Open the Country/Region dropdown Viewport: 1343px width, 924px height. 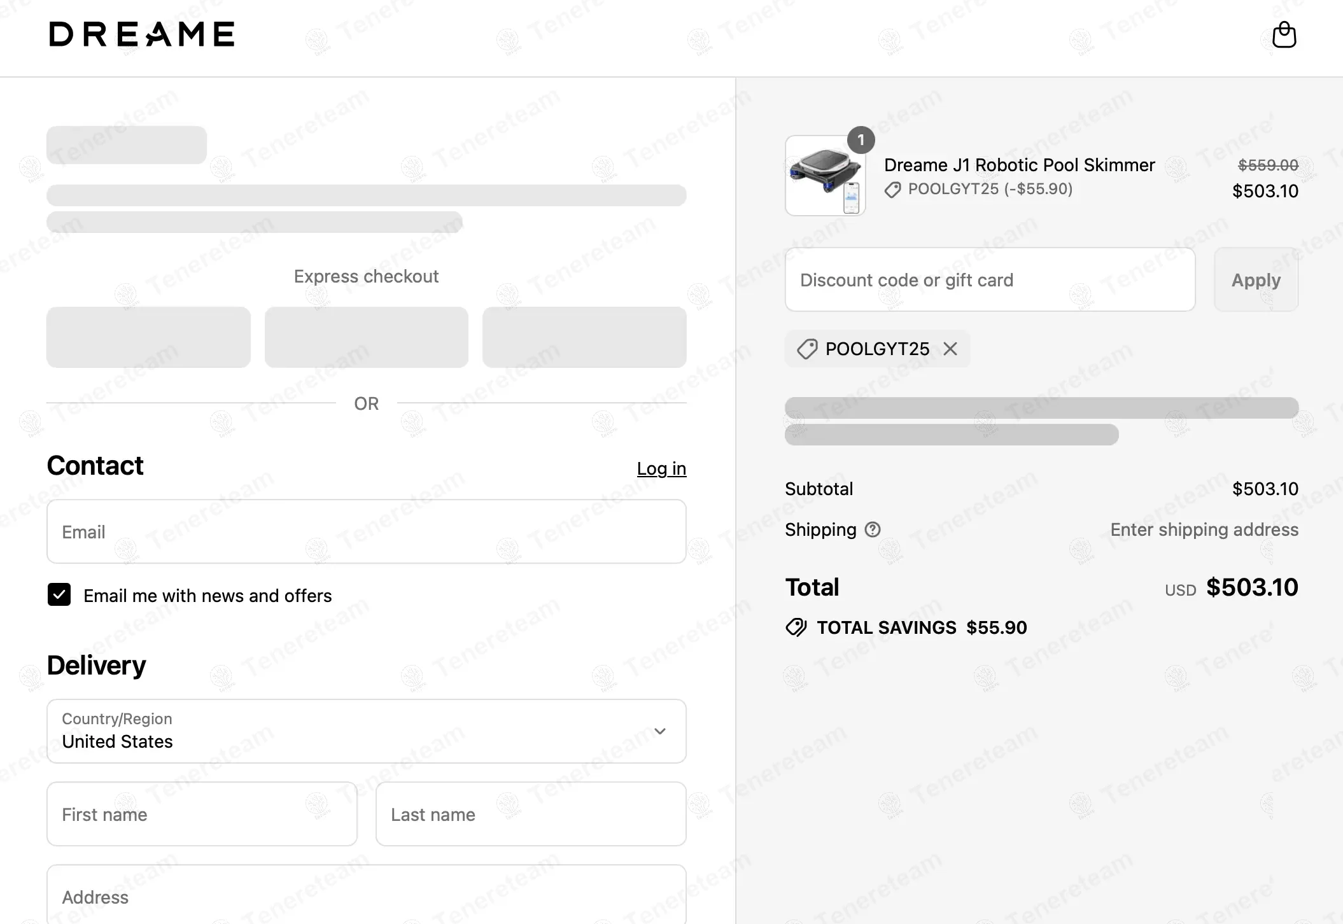367,731
